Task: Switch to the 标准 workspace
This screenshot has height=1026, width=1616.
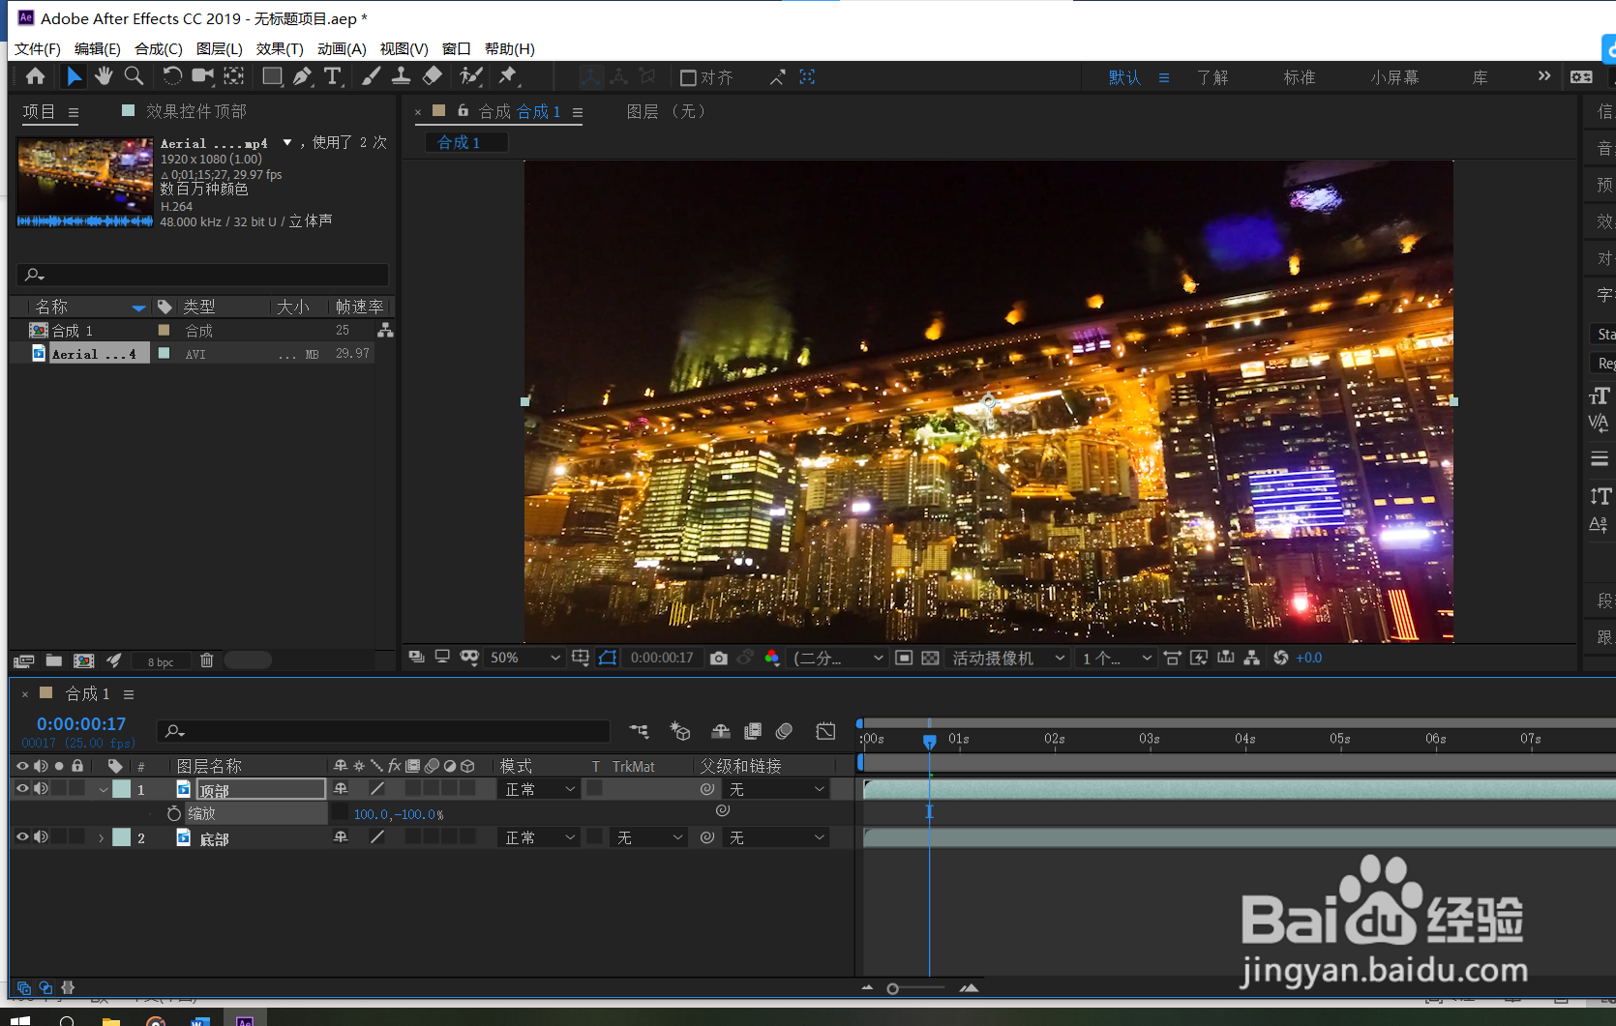Action: pyautogui.click(x=1300, y=77)
